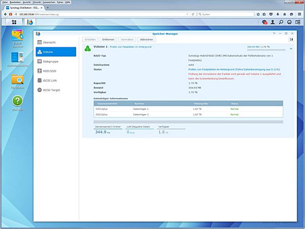305x229 pixels.
Task: Open the Bearbeiten menu
Action: coord(15,2)
